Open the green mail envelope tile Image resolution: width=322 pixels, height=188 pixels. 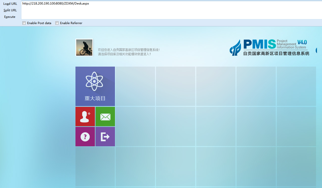[105, 117]
